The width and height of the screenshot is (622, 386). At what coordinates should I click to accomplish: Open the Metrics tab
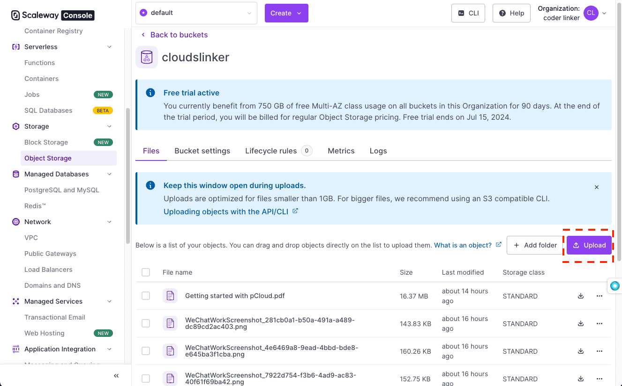341,151
